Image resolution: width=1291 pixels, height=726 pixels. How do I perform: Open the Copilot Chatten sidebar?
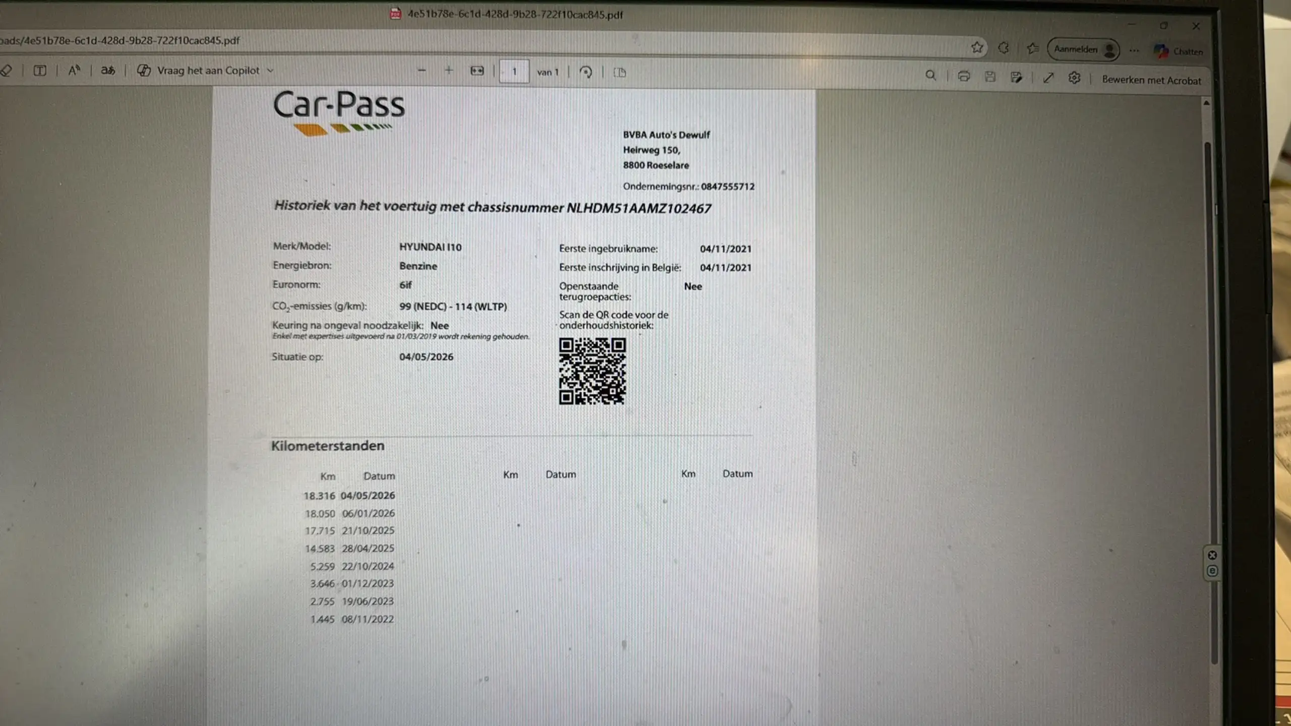(1178, 51)
